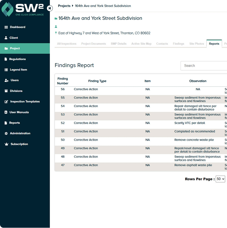Image resolution: width=227 pixels, height=228 pixels.
Task: Open User Manuals in the sidebar
Action: [x=19, y=112]
